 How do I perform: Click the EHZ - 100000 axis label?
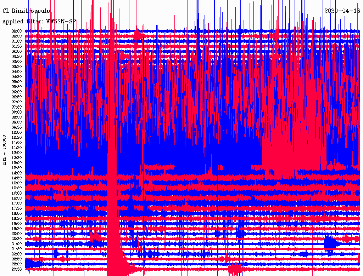coord(5,150)
